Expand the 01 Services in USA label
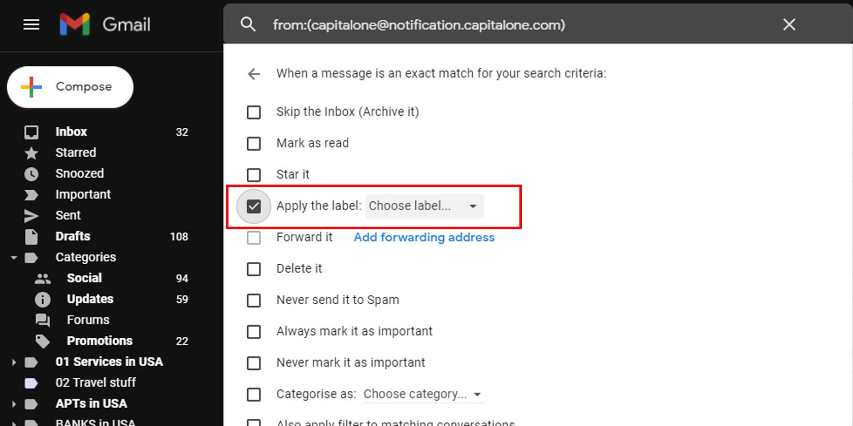853x426 pixels. click(14, 362)
